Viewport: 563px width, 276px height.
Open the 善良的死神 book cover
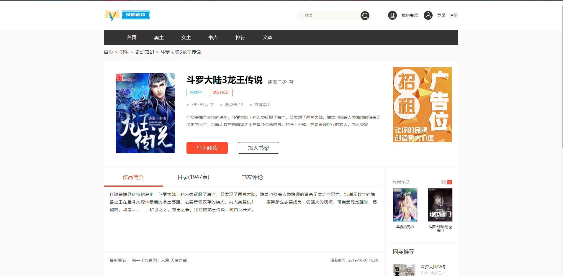[x=405, y=205]
